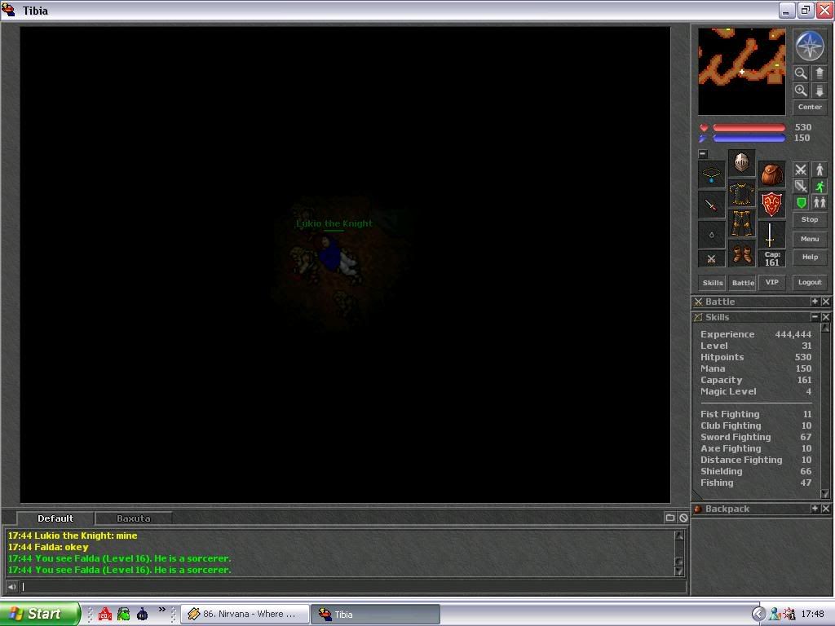The height and width of the screenshot is (626, 835).
Task: Click the crossed swords inventory slot
Action: 711,259
